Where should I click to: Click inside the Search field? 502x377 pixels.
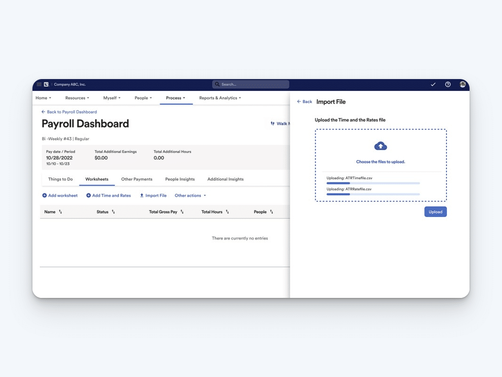point(250,84)
